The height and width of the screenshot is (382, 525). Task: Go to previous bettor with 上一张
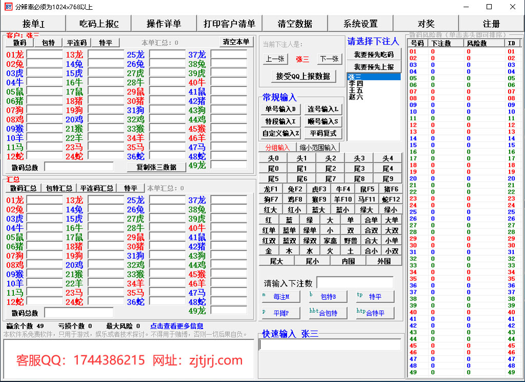coord(275,59)
